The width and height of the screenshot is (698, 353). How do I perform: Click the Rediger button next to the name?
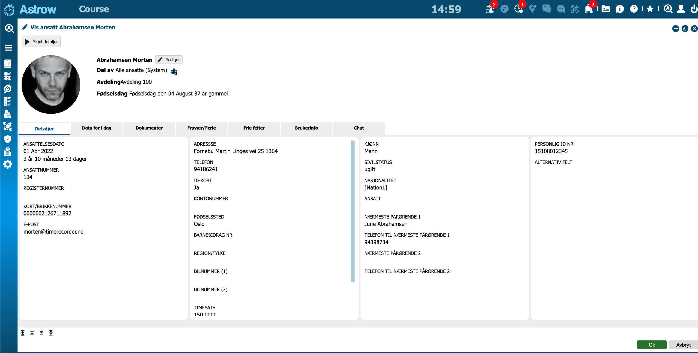169,59
